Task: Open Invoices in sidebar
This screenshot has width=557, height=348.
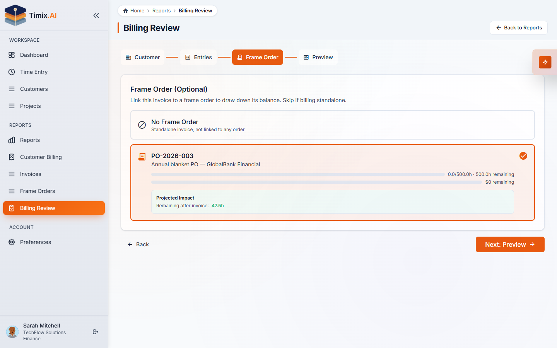Action: click(x=54, y=174)
